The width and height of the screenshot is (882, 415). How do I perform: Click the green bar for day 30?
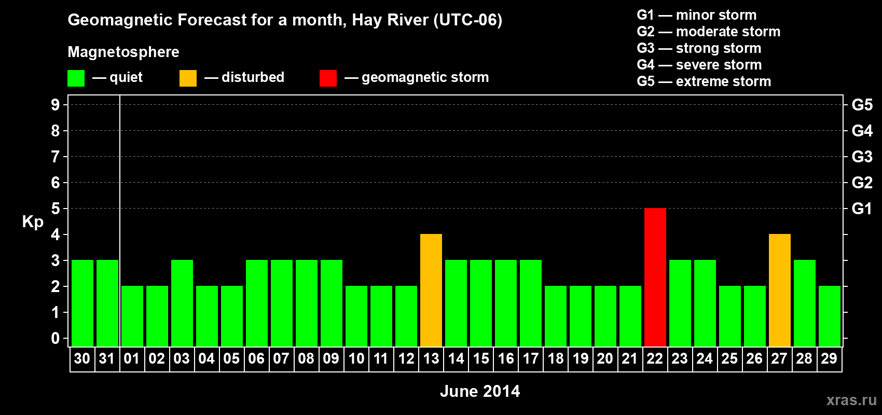point(82,303)
